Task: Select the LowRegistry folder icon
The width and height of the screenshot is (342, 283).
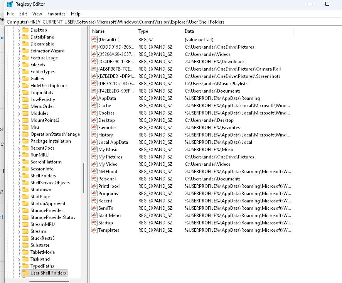Action: [25, 99]
